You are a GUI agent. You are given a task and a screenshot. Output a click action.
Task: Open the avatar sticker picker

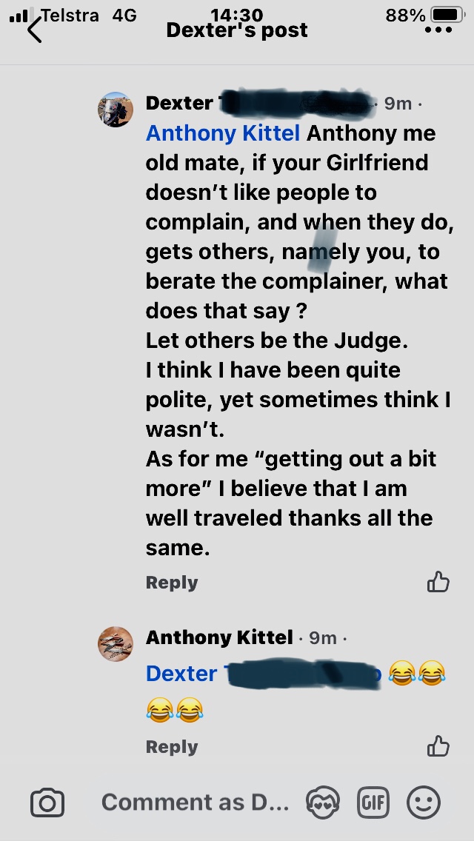[x=323, y=803]
